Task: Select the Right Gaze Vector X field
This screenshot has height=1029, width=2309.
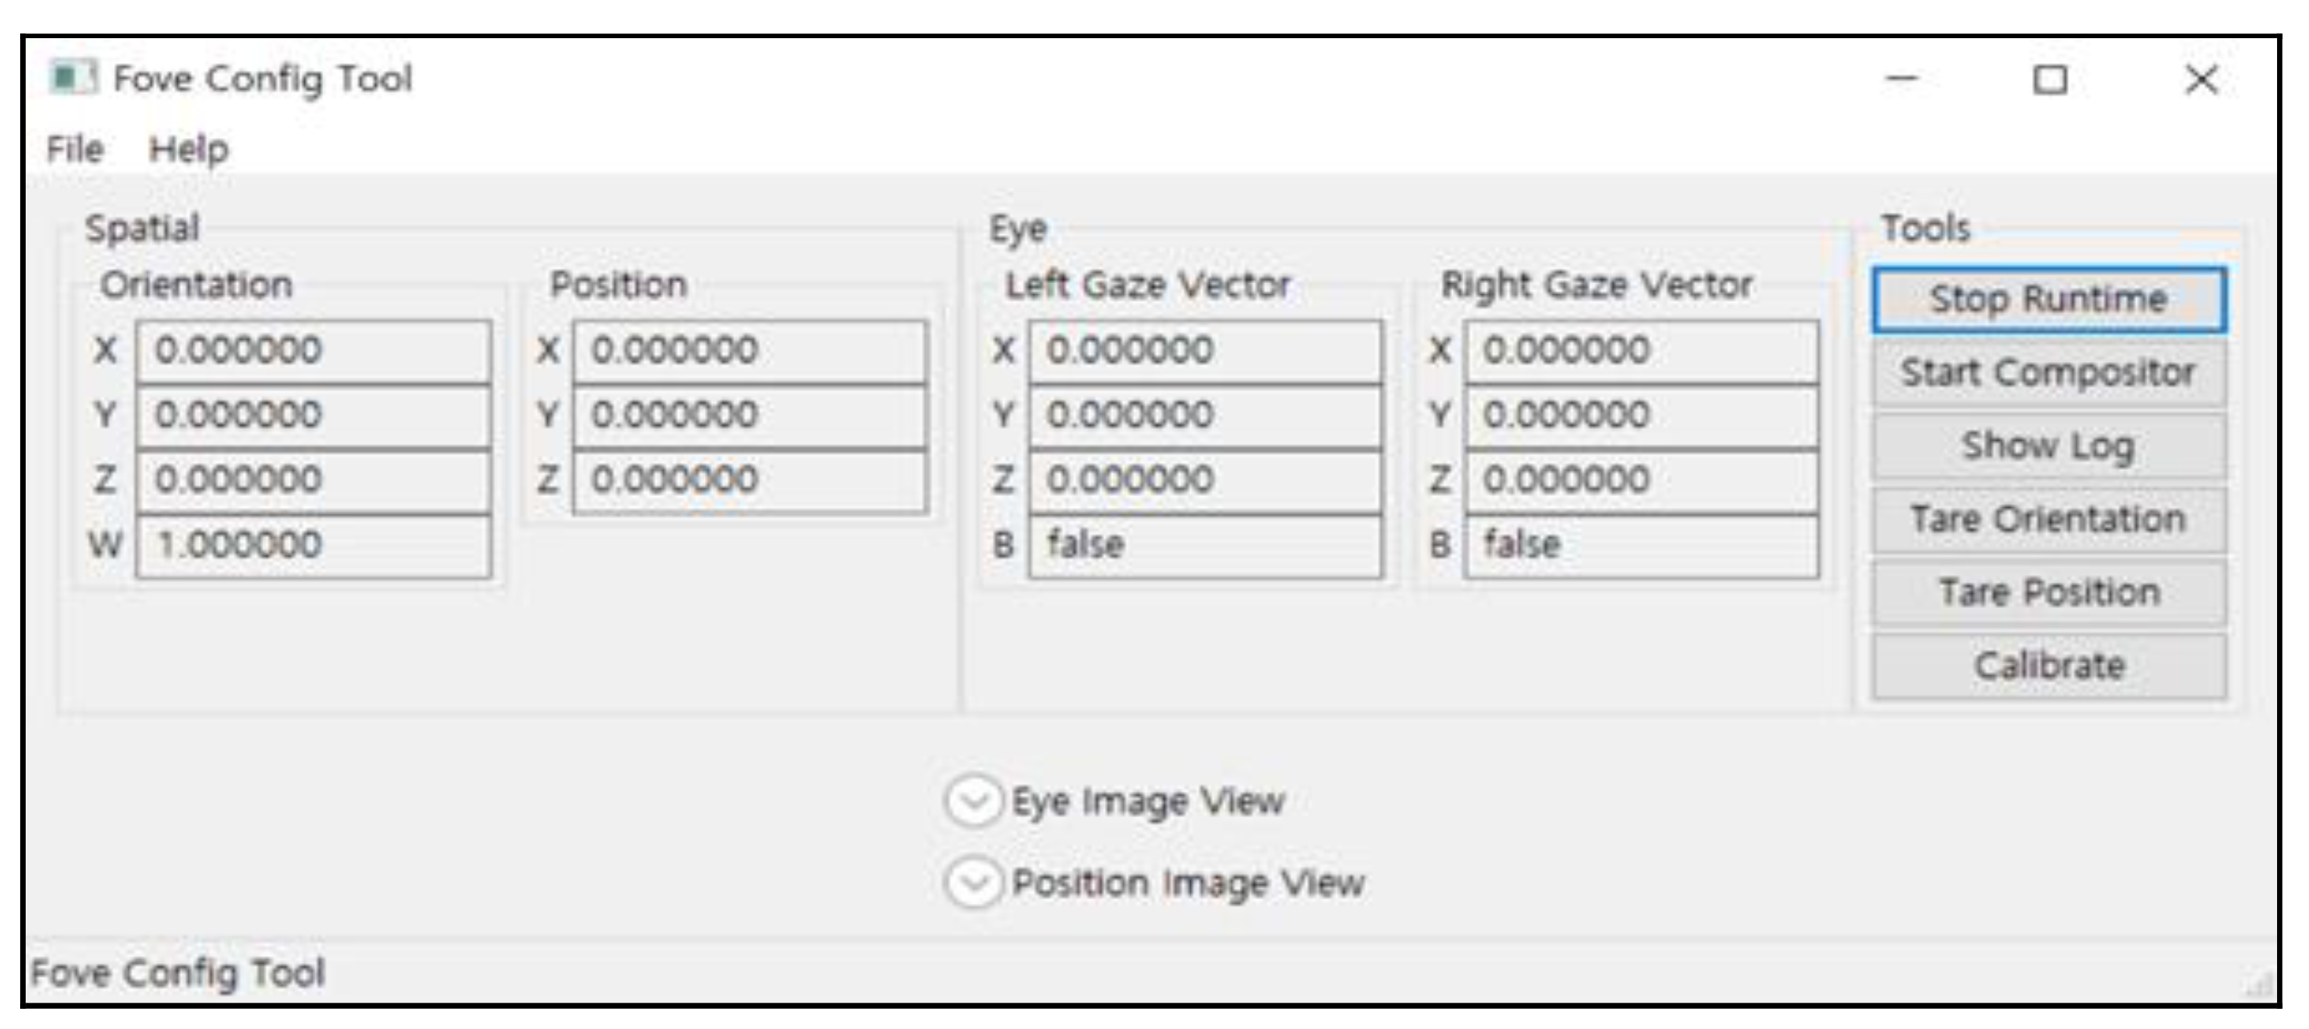Action: click(1641, 350)
